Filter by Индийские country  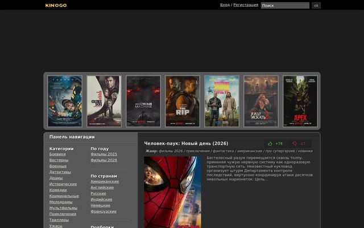point(101,199)
